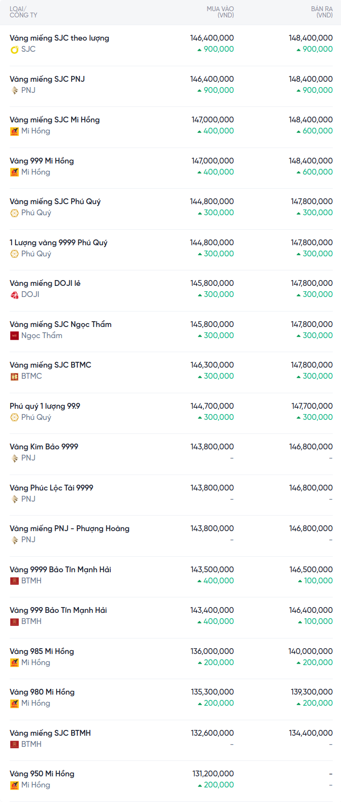
Task: Click the BTMC company logo icon
Action: [15, 376]
